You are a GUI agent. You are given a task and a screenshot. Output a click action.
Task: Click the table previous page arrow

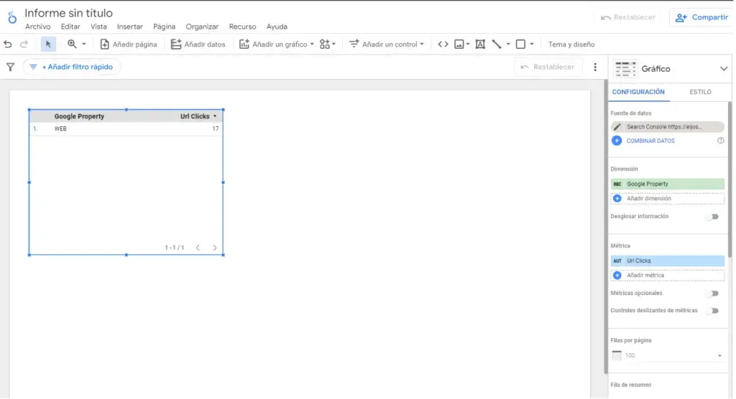click(198, 248)
